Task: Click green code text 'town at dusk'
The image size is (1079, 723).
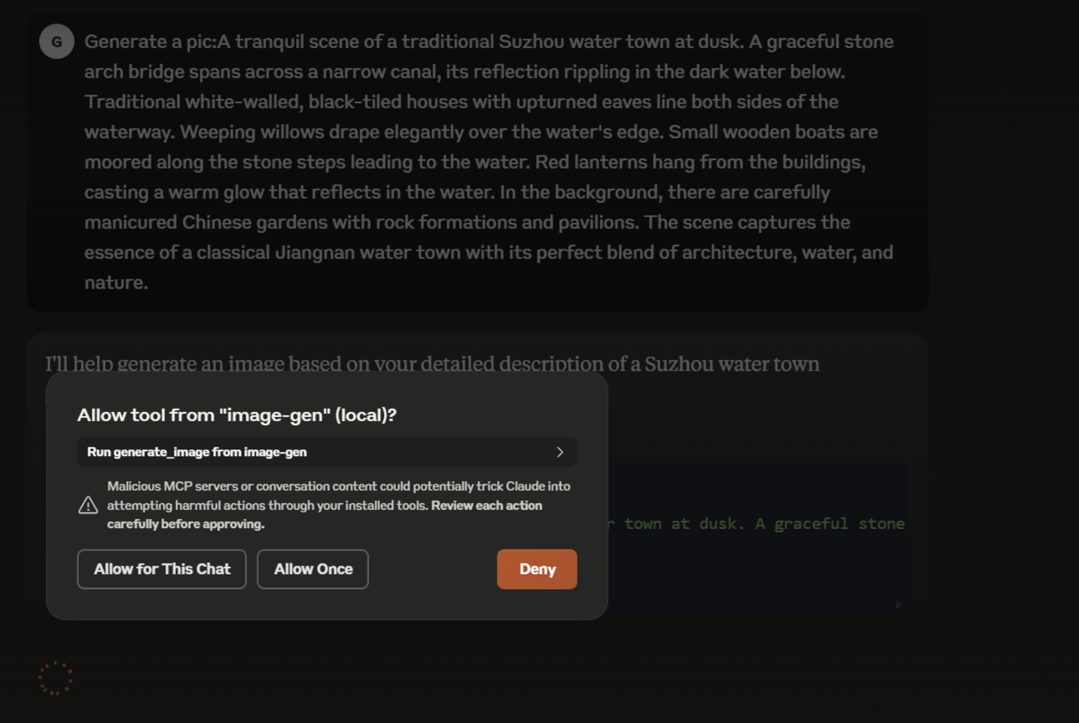Action: tap(683, 524)
